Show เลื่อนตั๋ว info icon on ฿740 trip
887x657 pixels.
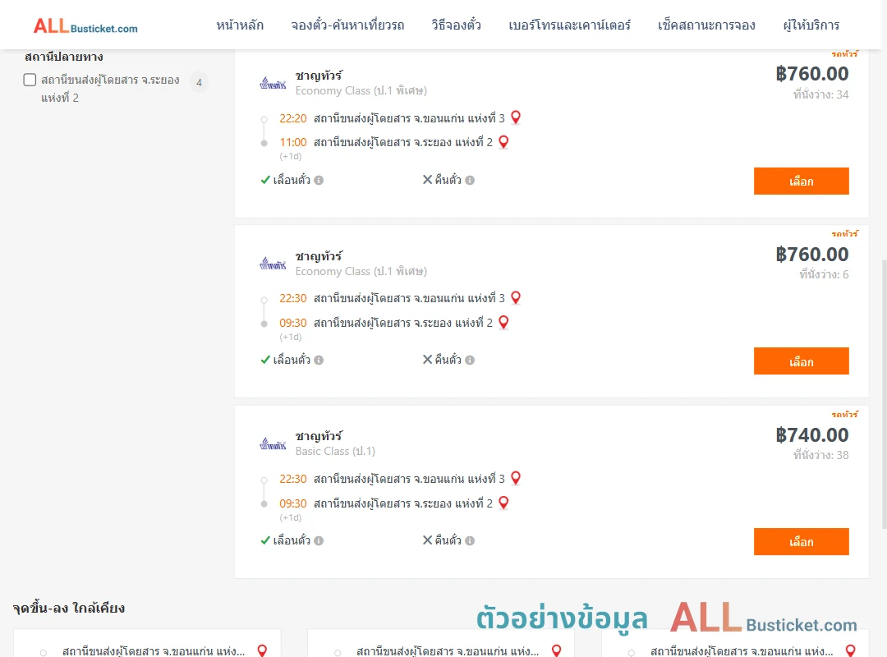click(319, 540)
